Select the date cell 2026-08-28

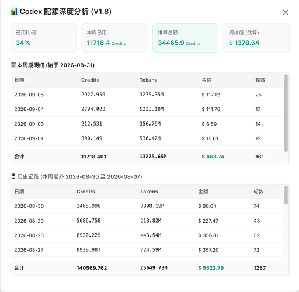point(29,235)
